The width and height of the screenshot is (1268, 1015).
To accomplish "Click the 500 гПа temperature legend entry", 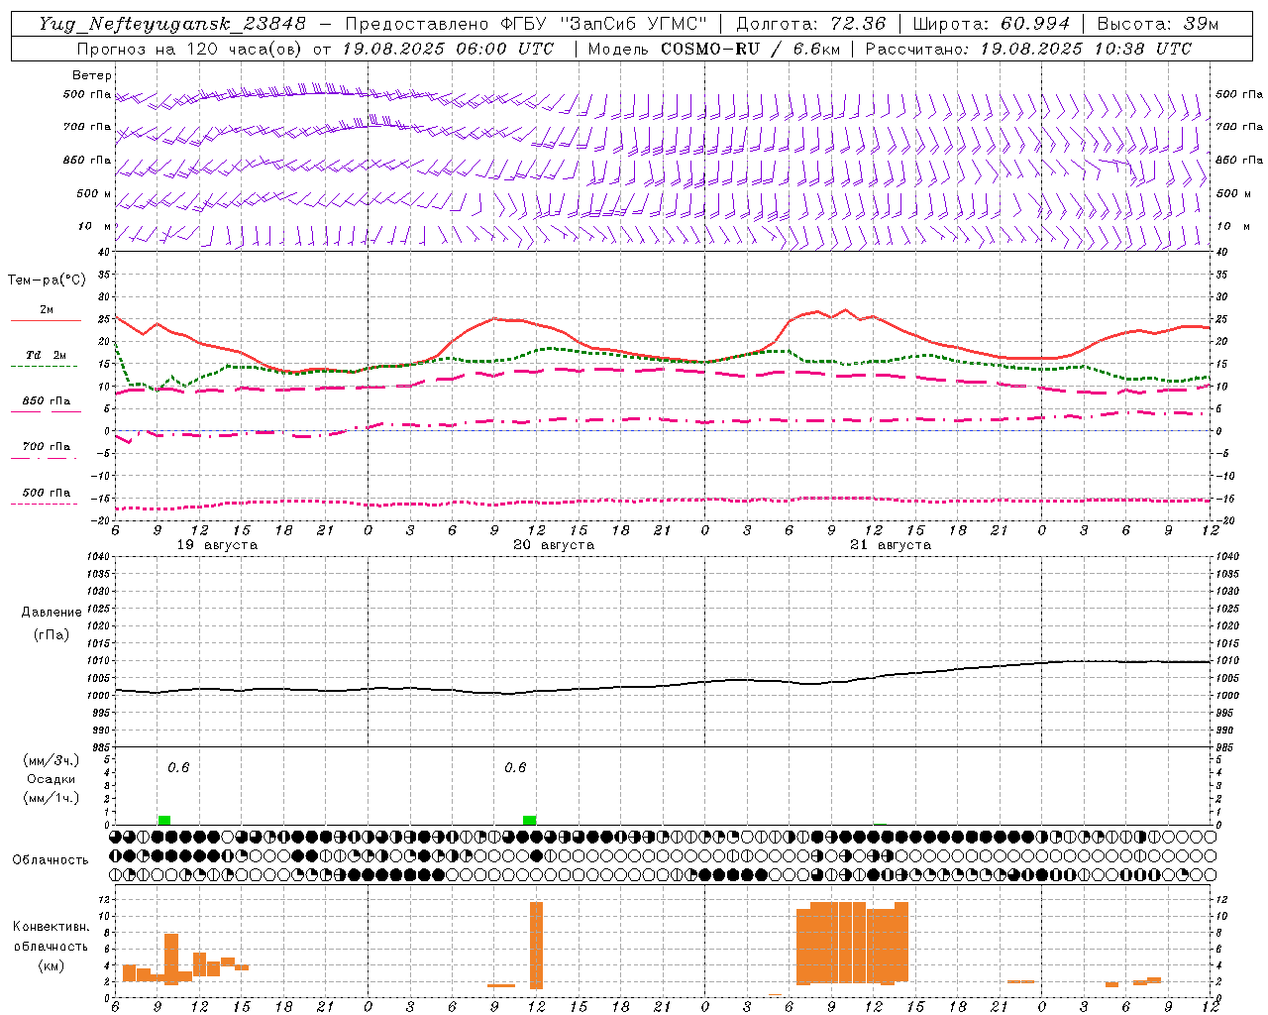I will [46, 493].
